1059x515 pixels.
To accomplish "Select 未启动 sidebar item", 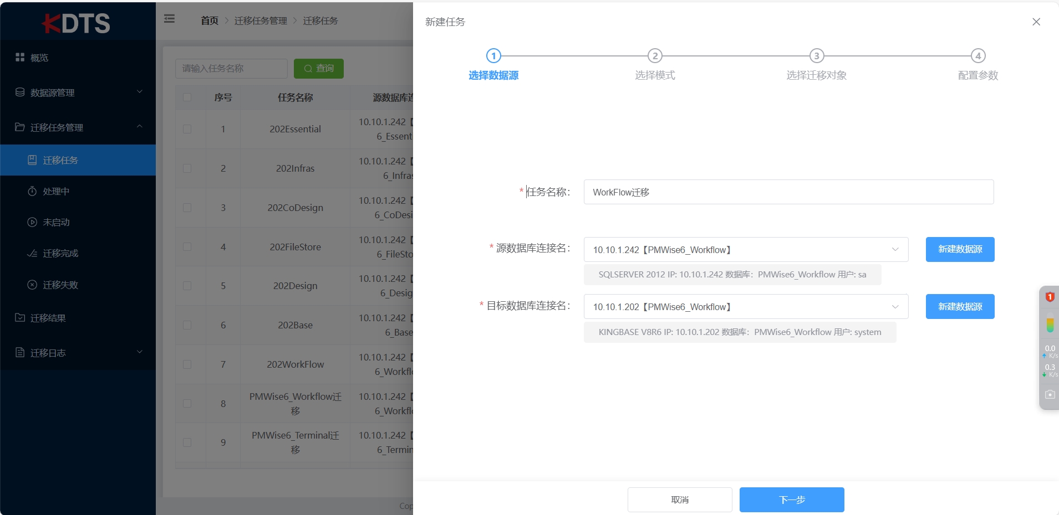I will point(78,222).
